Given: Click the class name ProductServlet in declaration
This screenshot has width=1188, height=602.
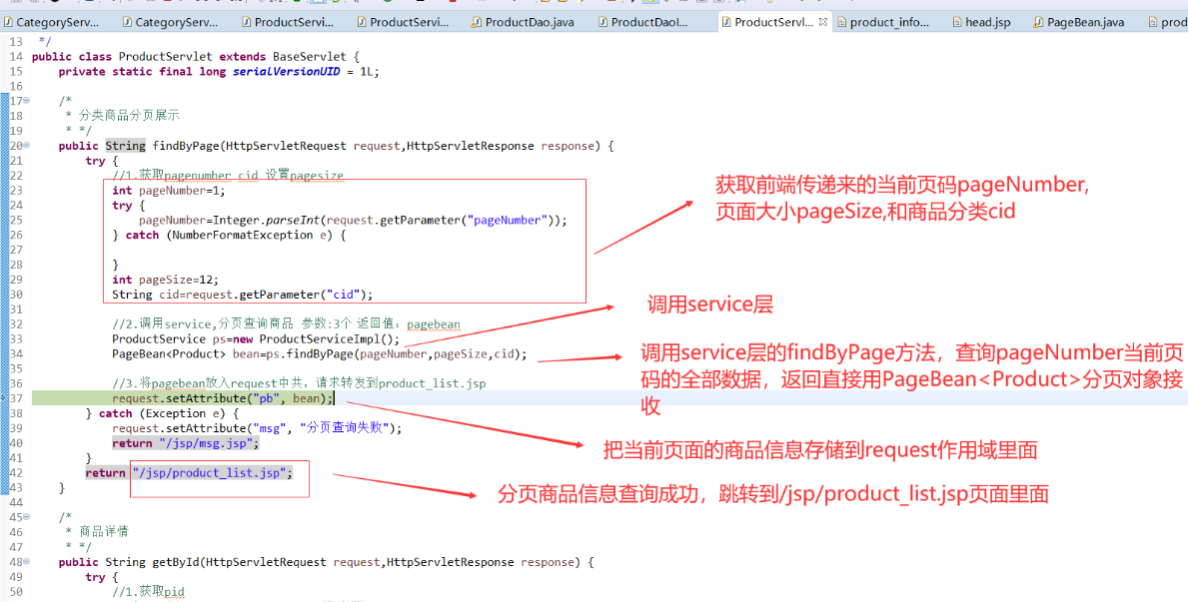Looking at the screenshot, I should 166,57.
